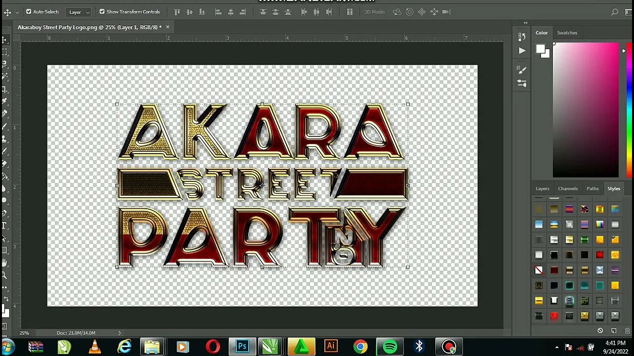Open the Actions panel play icon
This screenshot has height=356, width=634.
point(522,50)
